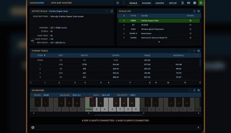The height and width of the screenshot is (133, 231).
Task: Click the Scale List file icon
Action: click(194, 11)
